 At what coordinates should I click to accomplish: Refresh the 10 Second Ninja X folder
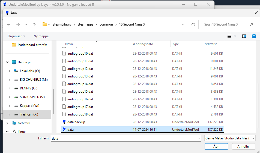click(x=193, y=25)
